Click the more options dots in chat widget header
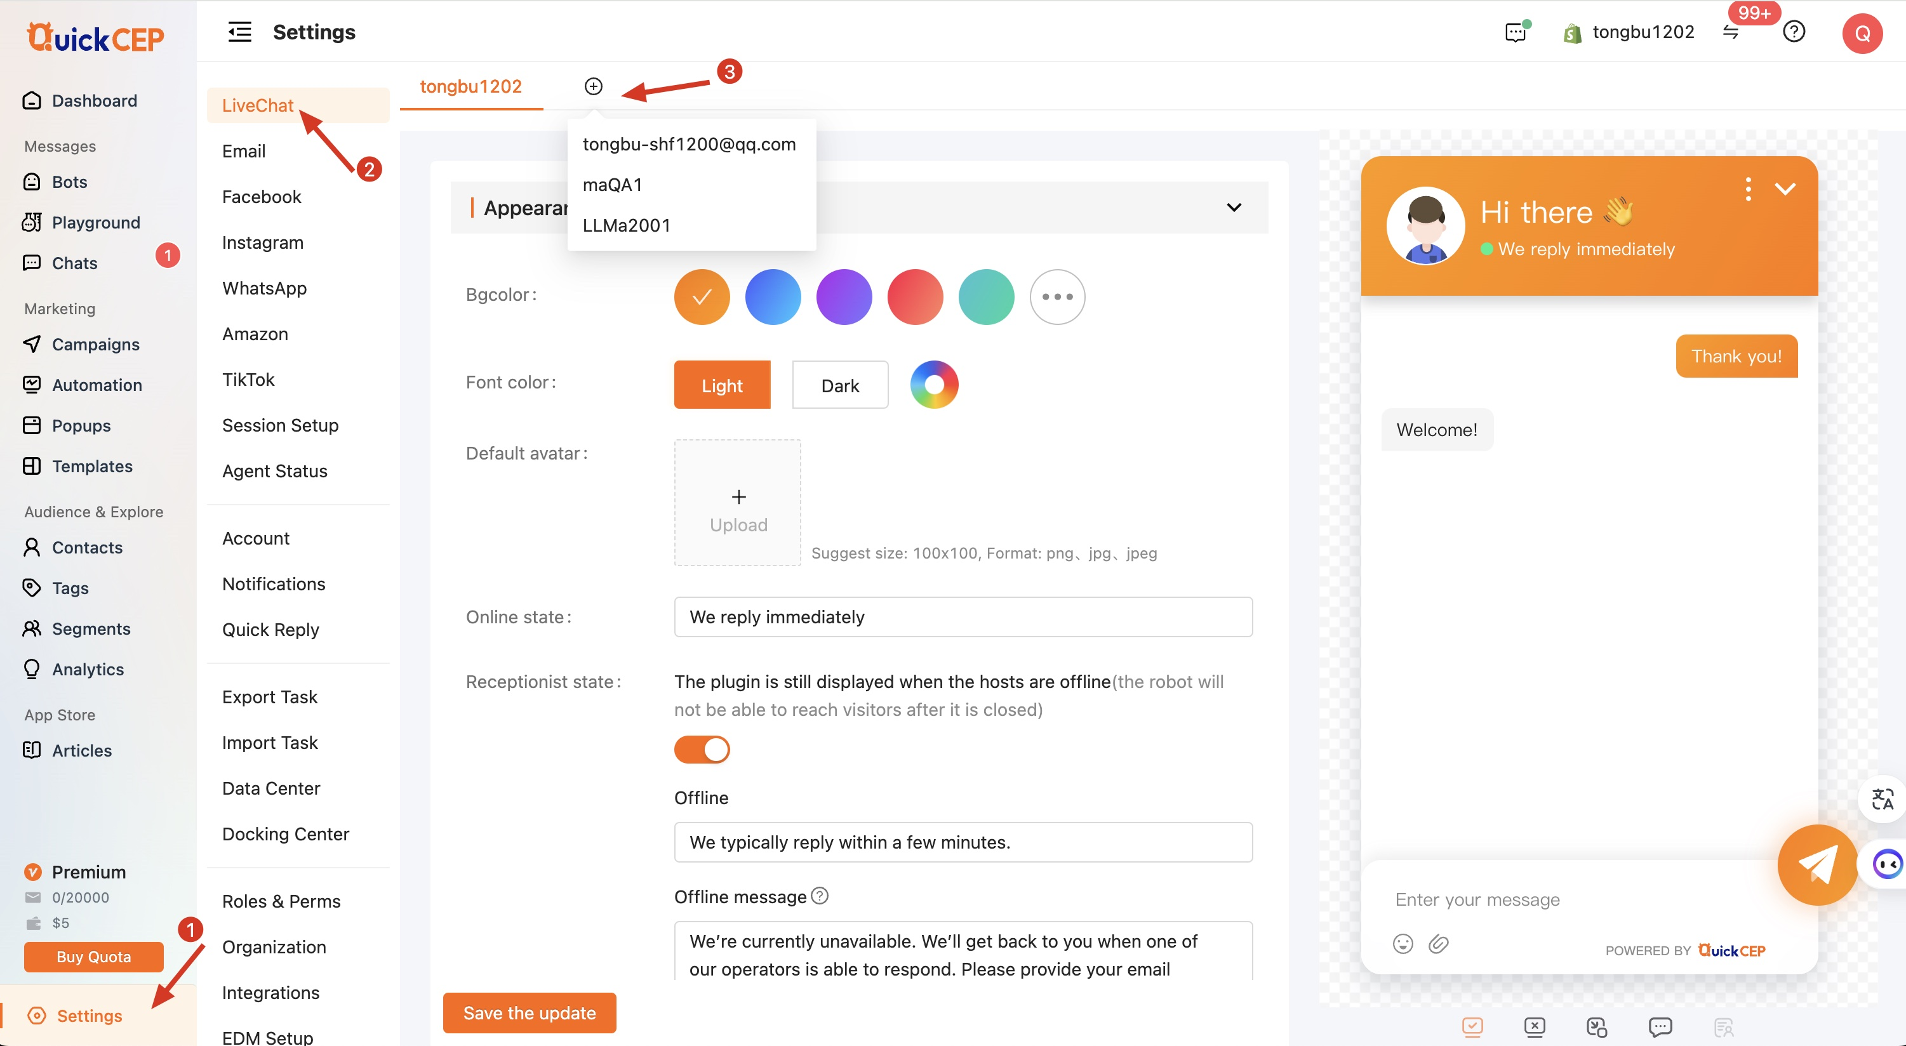The image size is (1906, 1046). pos(1749,189)
